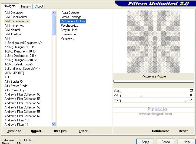Choose the Psychedelic... filter
196x144 pixels.
pos(70,26)
